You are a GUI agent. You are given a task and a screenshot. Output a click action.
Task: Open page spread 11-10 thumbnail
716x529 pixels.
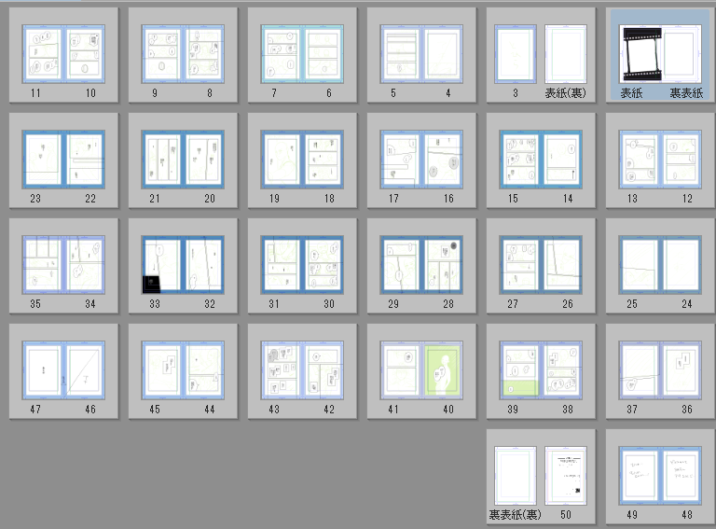click(63, 54)
